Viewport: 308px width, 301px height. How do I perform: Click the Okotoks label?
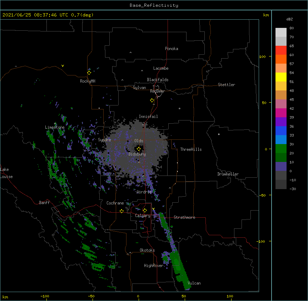[147, 250]
